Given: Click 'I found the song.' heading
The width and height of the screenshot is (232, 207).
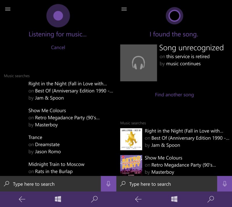Looking at the screenshot, I should click(174, 34).
